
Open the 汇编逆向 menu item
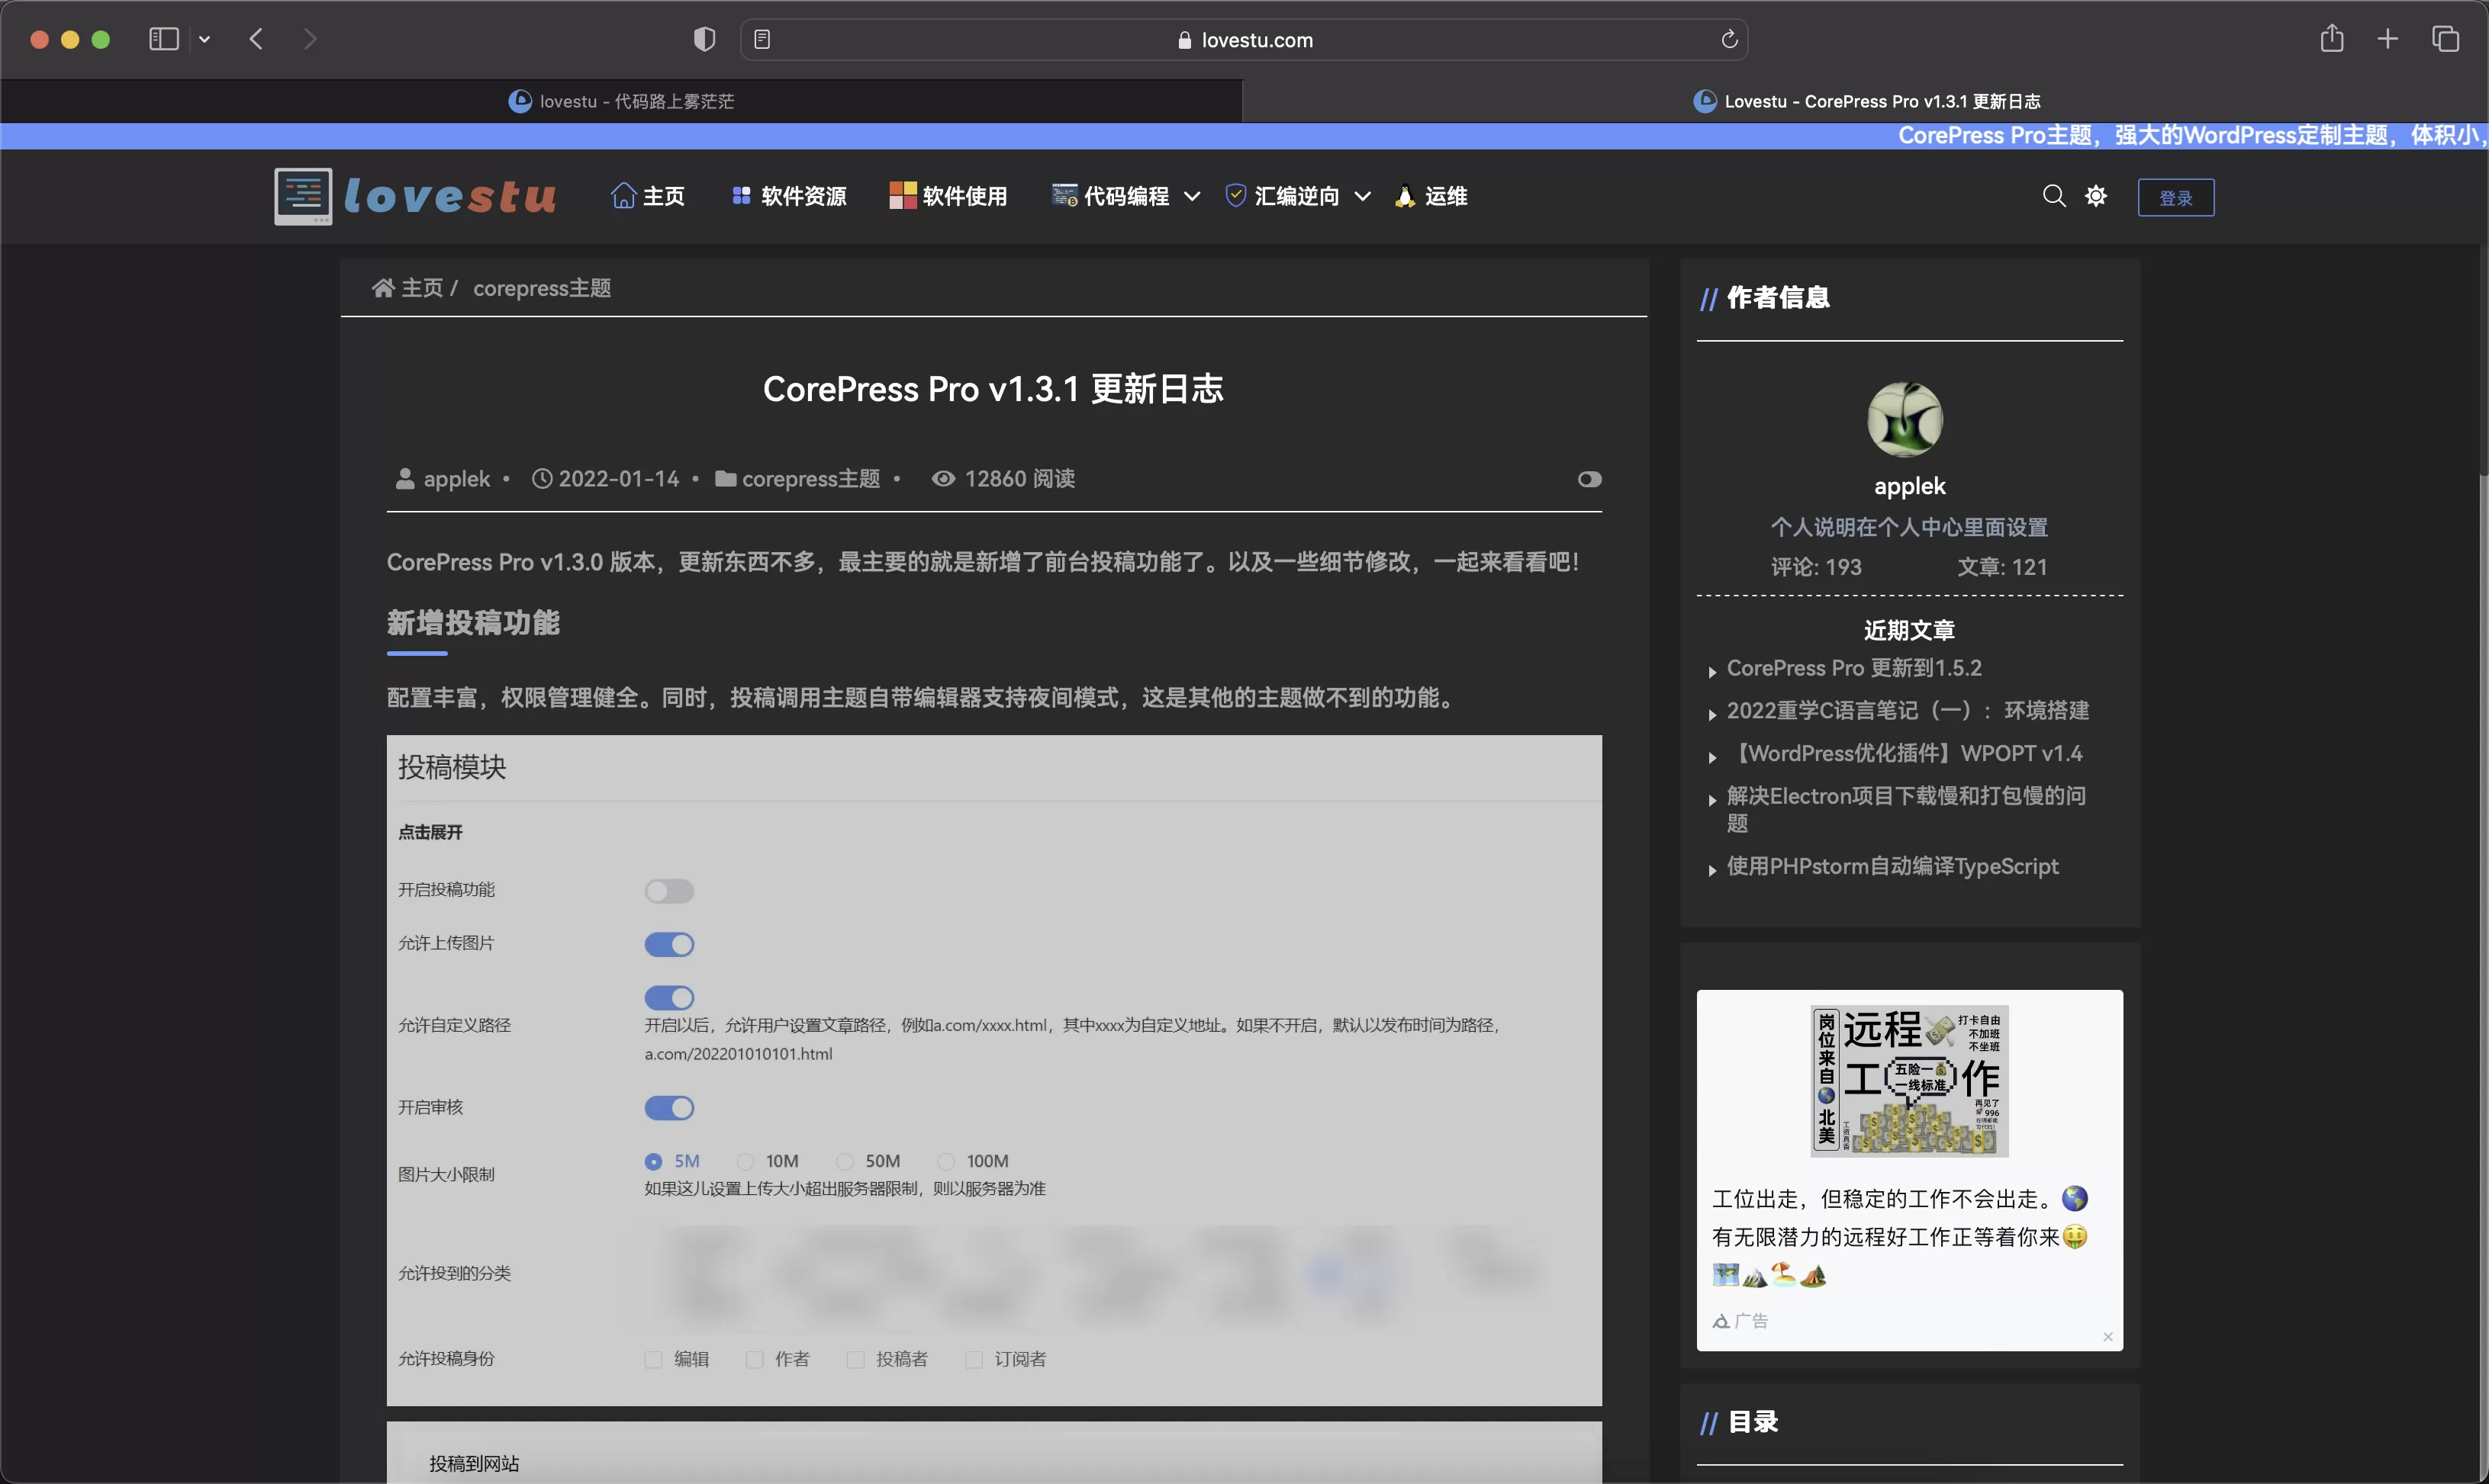(1283, 196)
